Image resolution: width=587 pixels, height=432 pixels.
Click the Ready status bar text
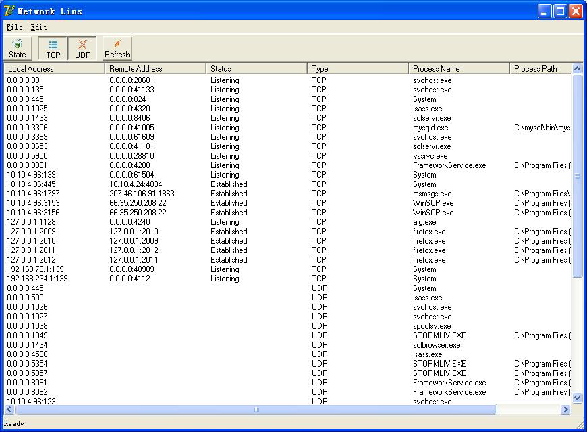point(14,423)
